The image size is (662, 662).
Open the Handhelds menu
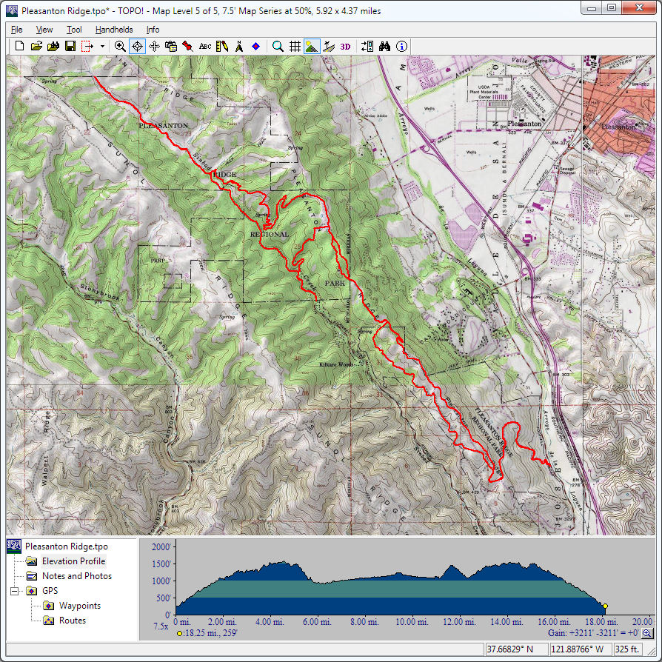[x=114, y=30]
